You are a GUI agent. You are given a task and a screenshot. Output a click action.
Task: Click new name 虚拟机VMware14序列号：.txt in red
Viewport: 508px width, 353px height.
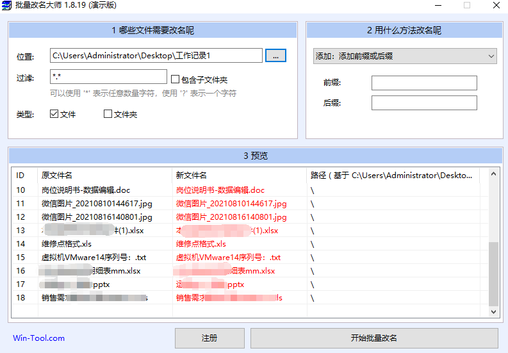(228, 258)
